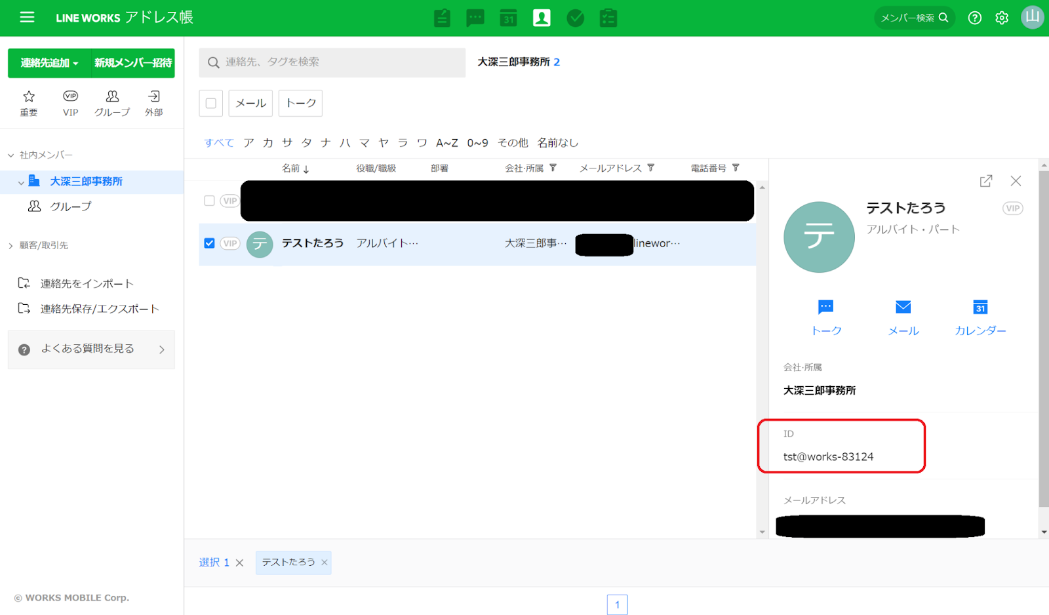The height and width of the screenshot is (615, 1049).
Task: Open the settings gear icon
Action: (1002, 18)
